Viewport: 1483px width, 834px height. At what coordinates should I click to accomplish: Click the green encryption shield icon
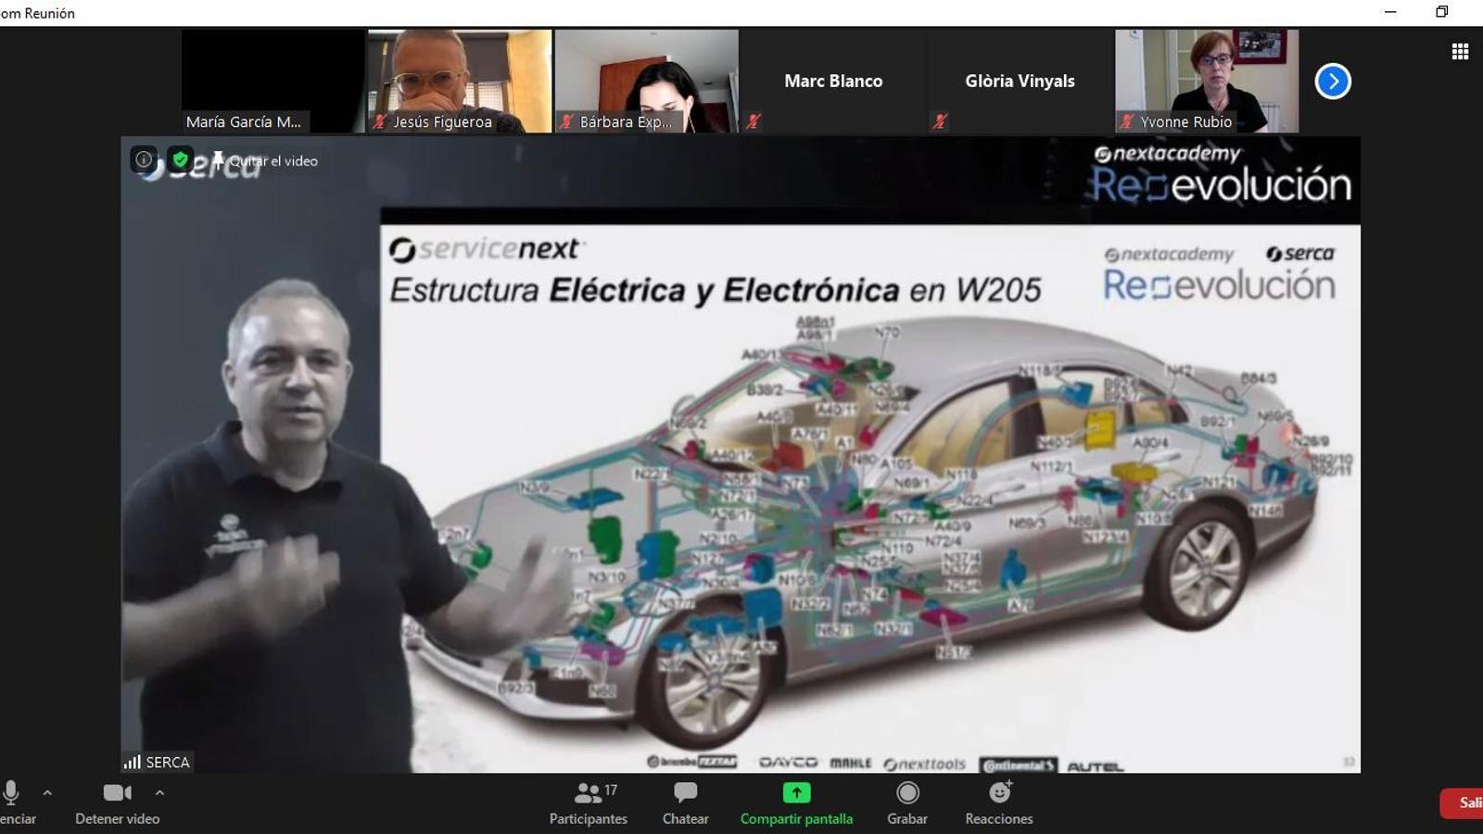tap(181, 159)
